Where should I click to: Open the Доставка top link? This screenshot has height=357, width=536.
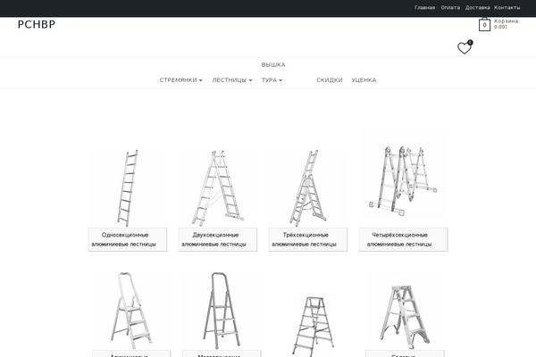pos(477,7)
